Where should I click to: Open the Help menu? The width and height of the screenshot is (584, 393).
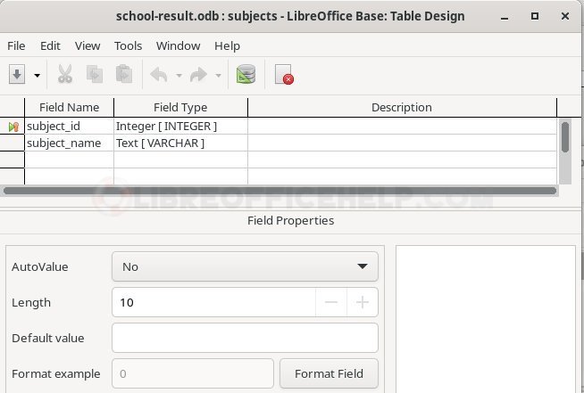(227, 45)
